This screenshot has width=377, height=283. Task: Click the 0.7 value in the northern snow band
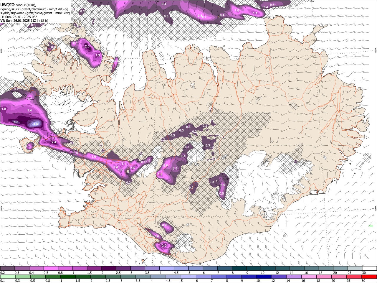[x=204, y=17]
